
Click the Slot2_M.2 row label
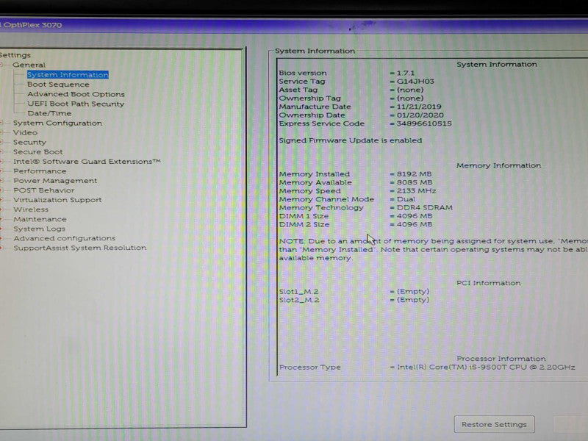[299, 300]
